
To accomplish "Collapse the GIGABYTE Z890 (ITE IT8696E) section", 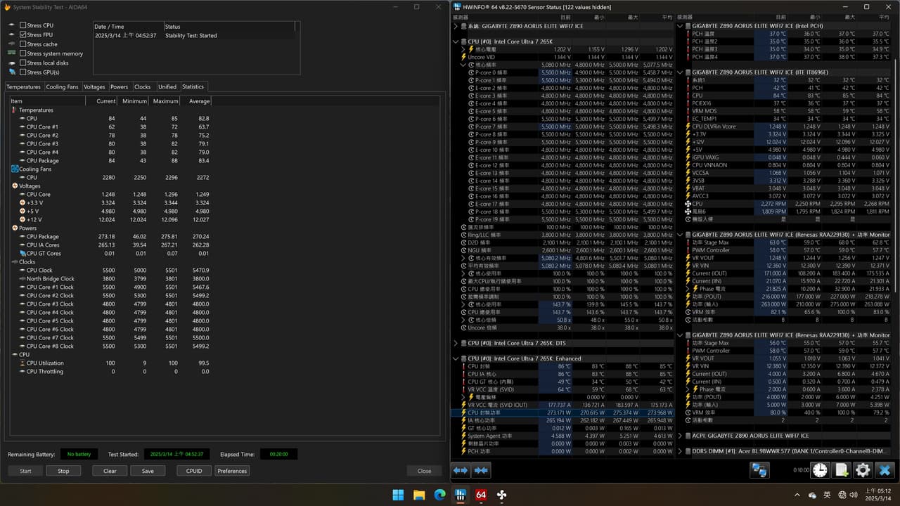I will pos(681,72).
